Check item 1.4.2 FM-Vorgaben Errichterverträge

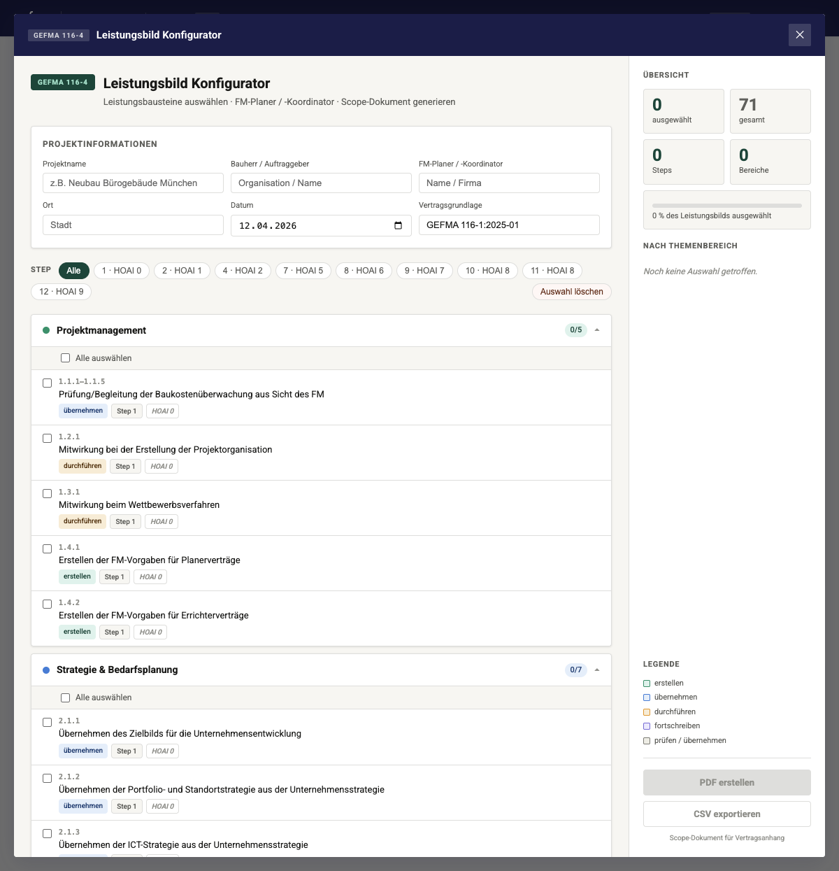click(48, 604)
